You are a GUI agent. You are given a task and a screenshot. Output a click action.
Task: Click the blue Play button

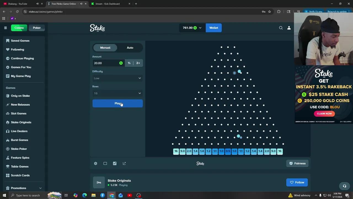[117, 103]
